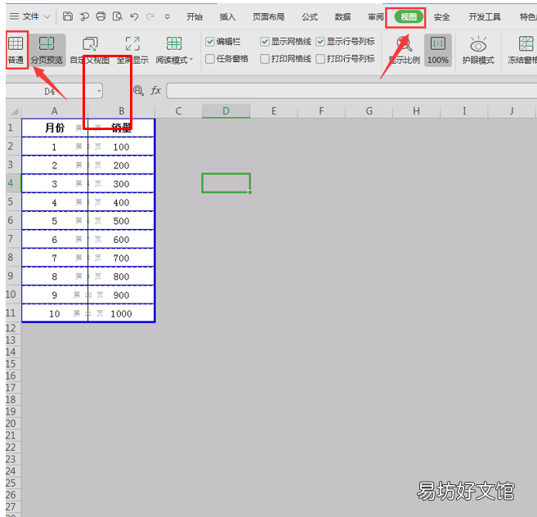The height and width of the screenshot is (517, 537).
Task: Select column H header
Action: coord(416,111)
